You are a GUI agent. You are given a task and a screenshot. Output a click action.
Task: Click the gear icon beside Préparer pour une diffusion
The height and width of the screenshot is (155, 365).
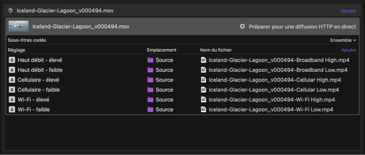[x=242, y=27]
